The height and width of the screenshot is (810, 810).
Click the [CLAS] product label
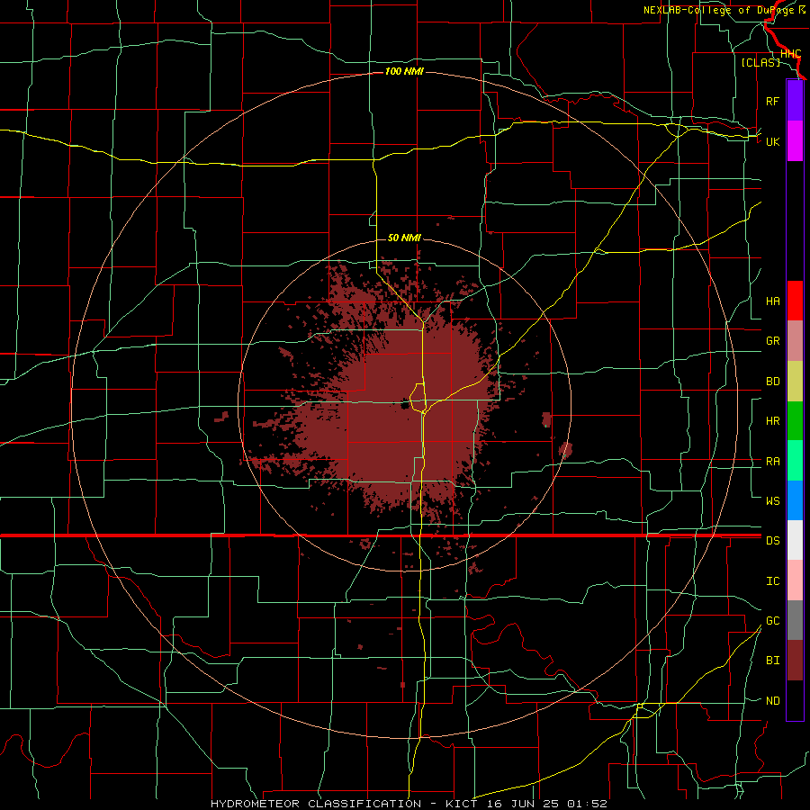[760, 62]
